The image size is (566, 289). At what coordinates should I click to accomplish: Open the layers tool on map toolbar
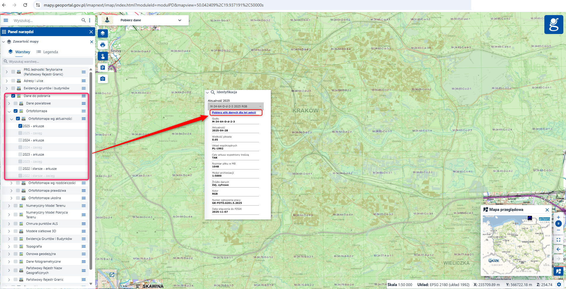point(103,33)
